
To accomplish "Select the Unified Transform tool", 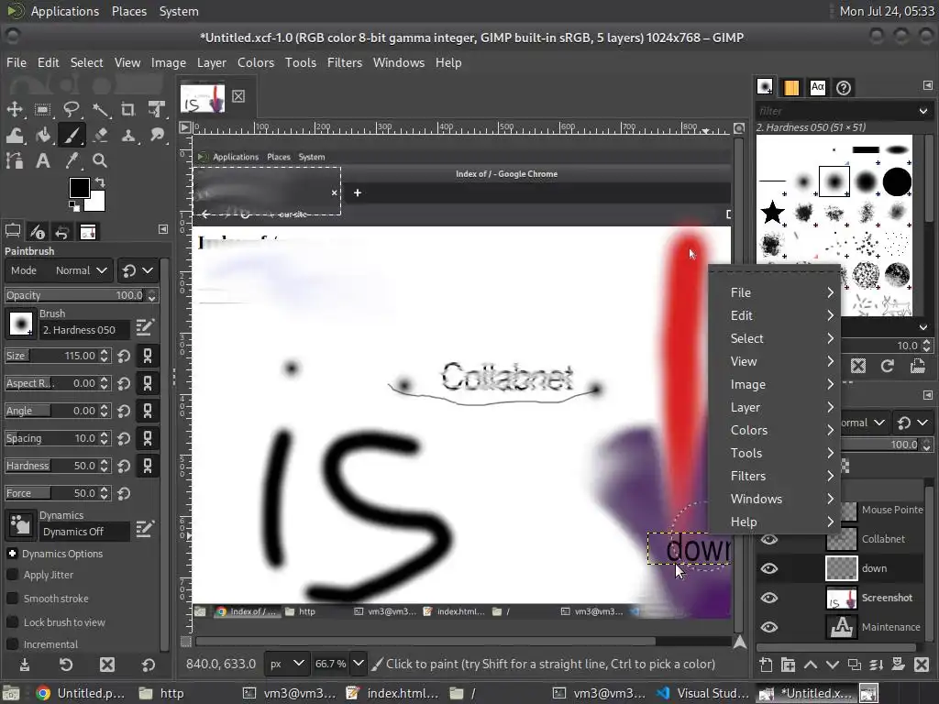I will (157, 109).
